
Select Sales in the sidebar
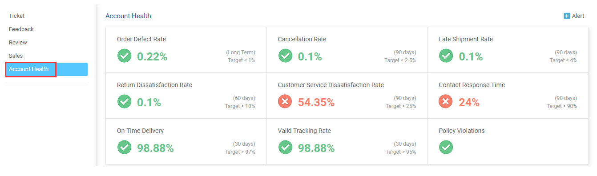(16, 56)
